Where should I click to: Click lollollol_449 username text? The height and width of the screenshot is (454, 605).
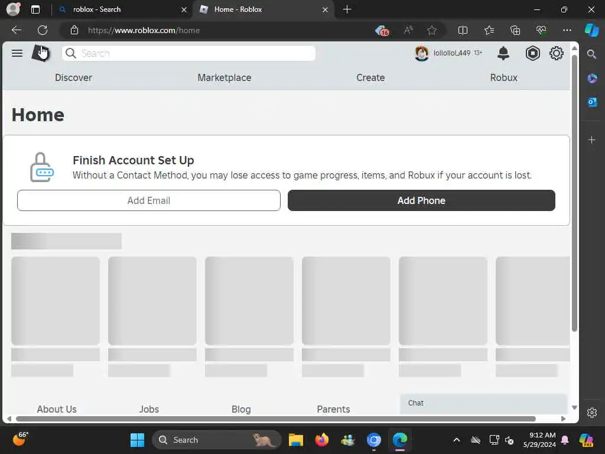(x=452, y=53)
